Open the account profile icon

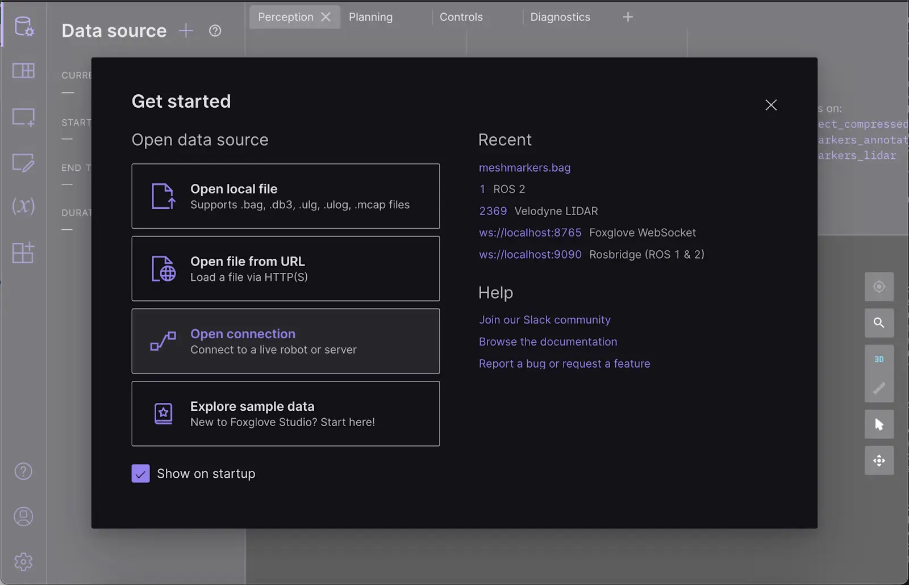pos(23,516)
